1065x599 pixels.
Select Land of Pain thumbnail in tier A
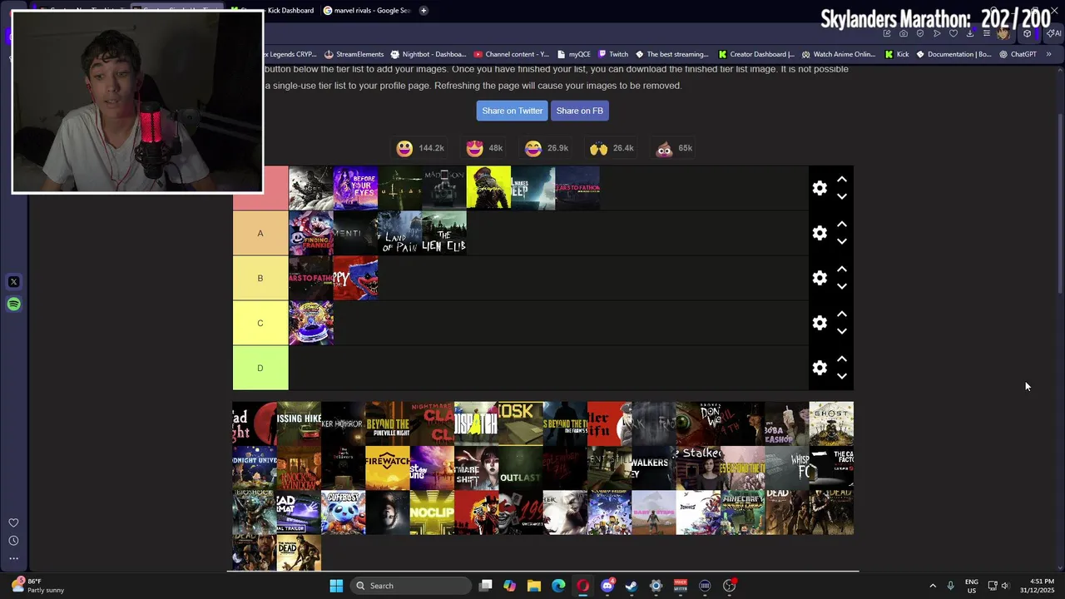tap(399, 233)
